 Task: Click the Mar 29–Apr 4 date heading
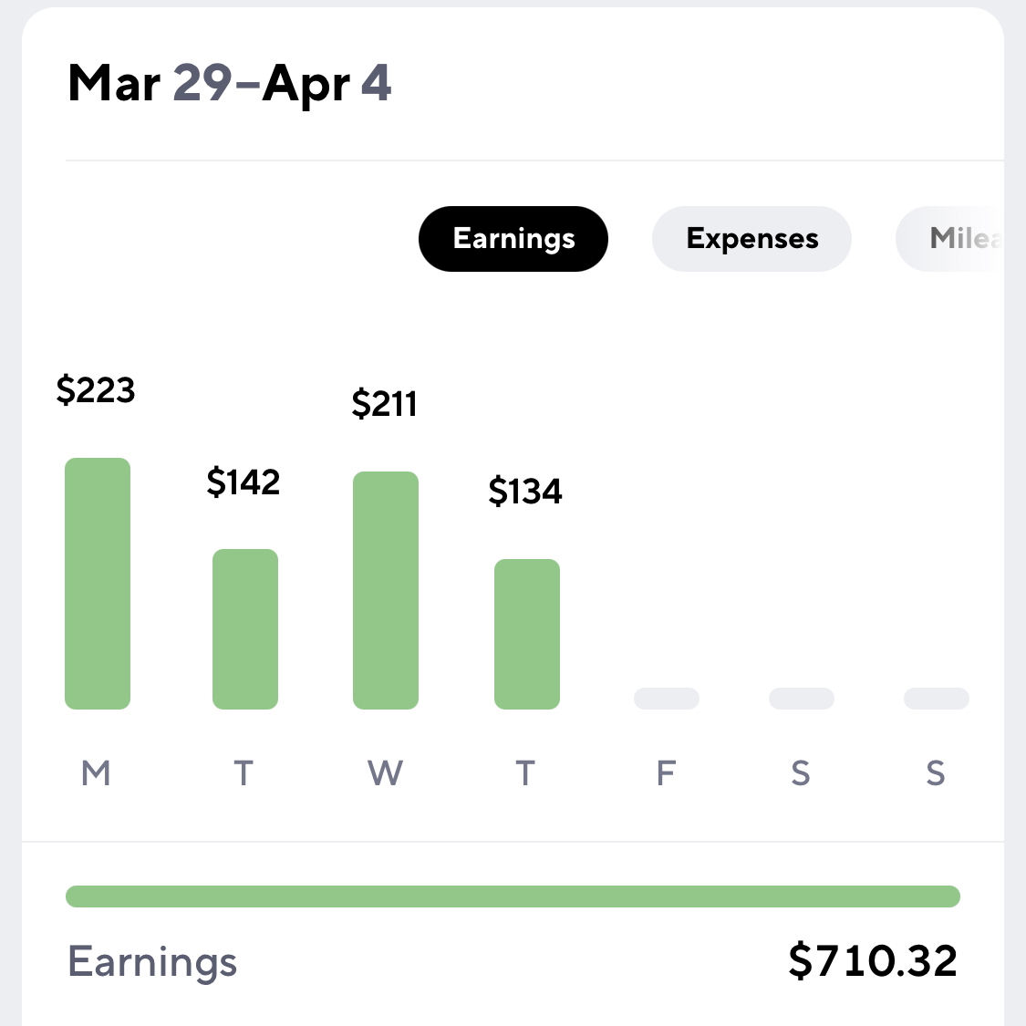click(230, 84)
